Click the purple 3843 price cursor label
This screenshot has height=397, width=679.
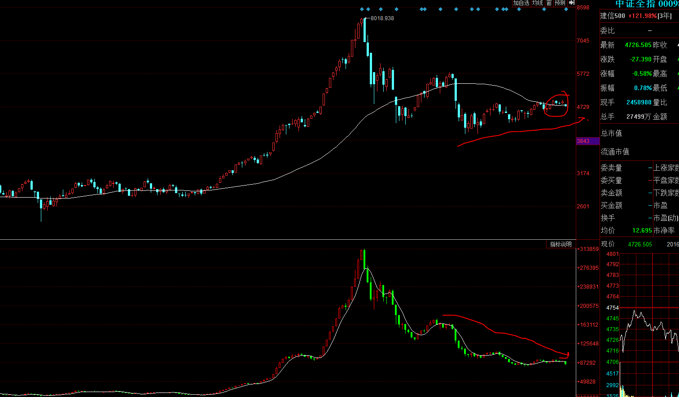587,141
